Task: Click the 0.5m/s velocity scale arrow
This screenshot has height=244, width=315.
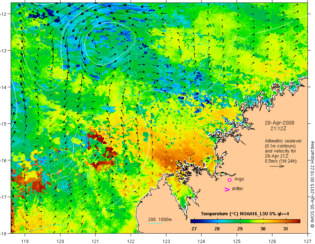Action: (x=277, y=166)
